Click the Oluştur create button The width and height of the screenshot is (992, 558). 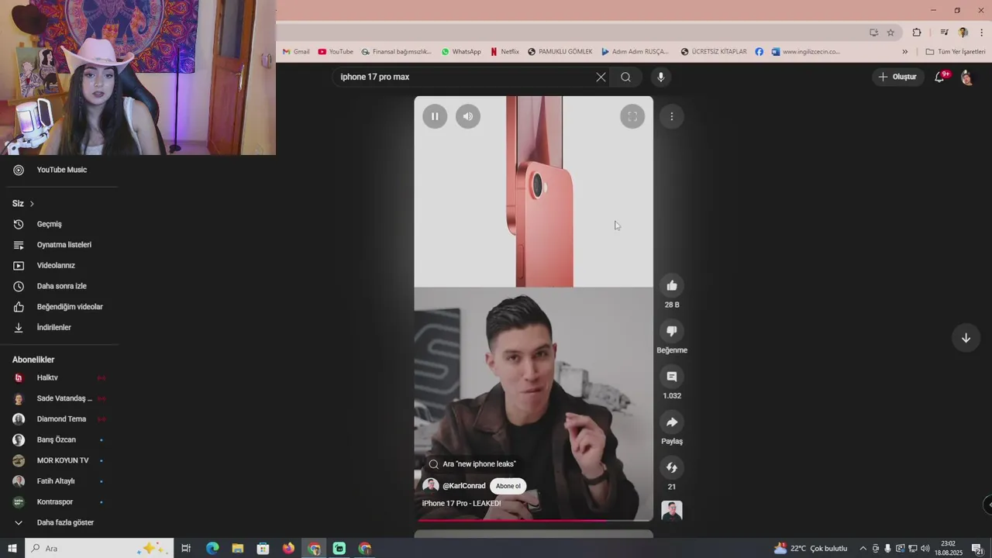897,77
